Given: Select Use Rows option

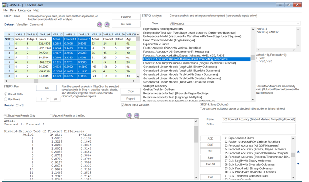Looking at the screenshot, I should [12, 99].
